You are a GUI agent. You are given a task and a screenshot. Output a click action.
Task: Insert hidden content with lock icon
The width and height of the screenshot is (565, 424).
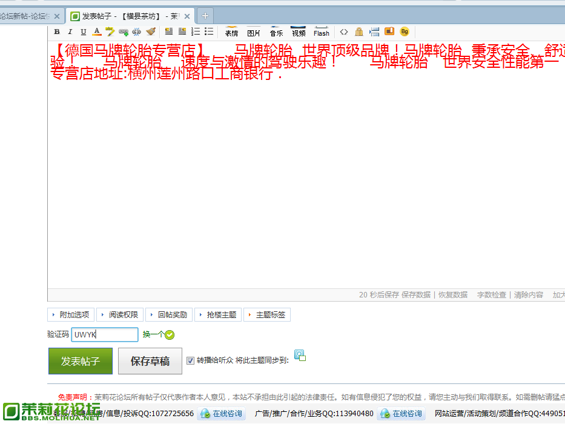click(x=359, y=31)
